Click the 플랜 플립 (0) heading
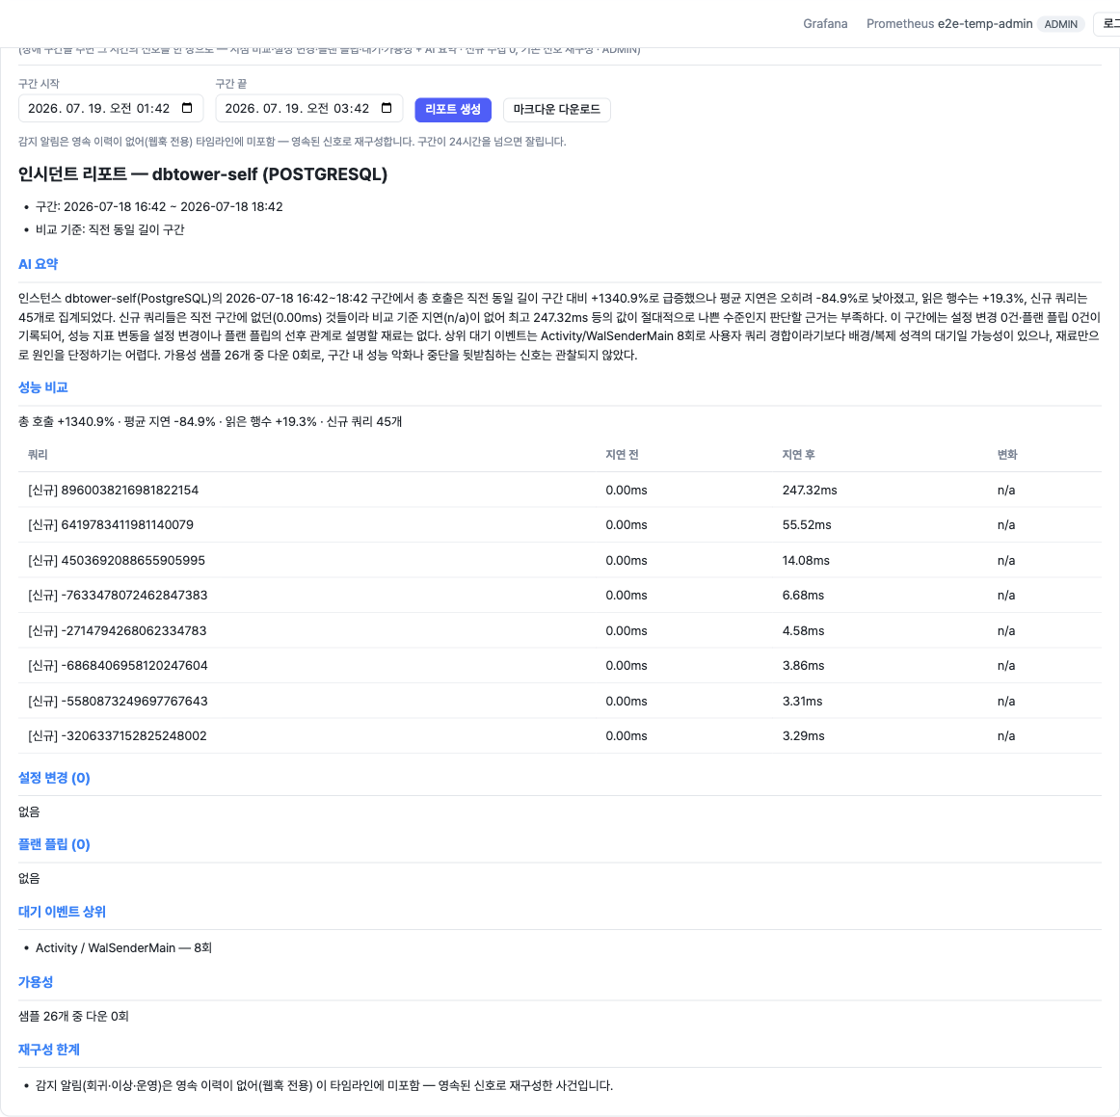This screenshot has width=1120, height=1117. [x=54, y=844]
